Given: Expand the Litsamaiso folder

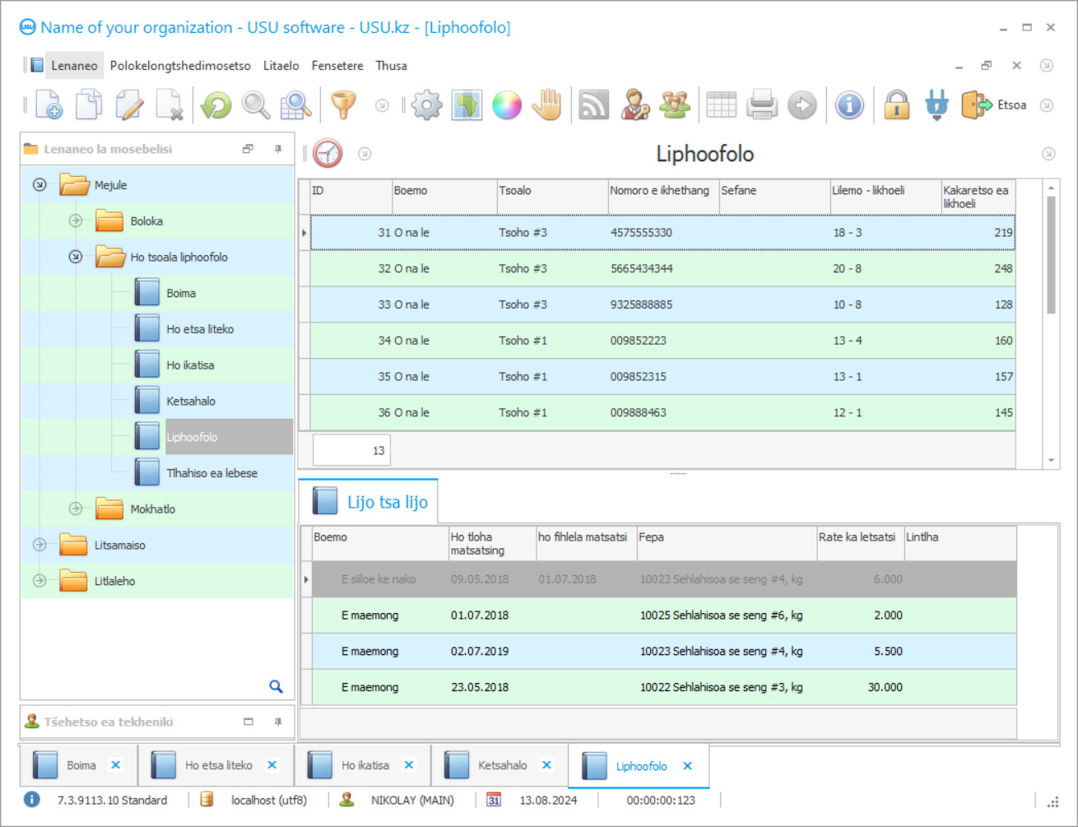Looking at the screenshot, I should 39,545.
